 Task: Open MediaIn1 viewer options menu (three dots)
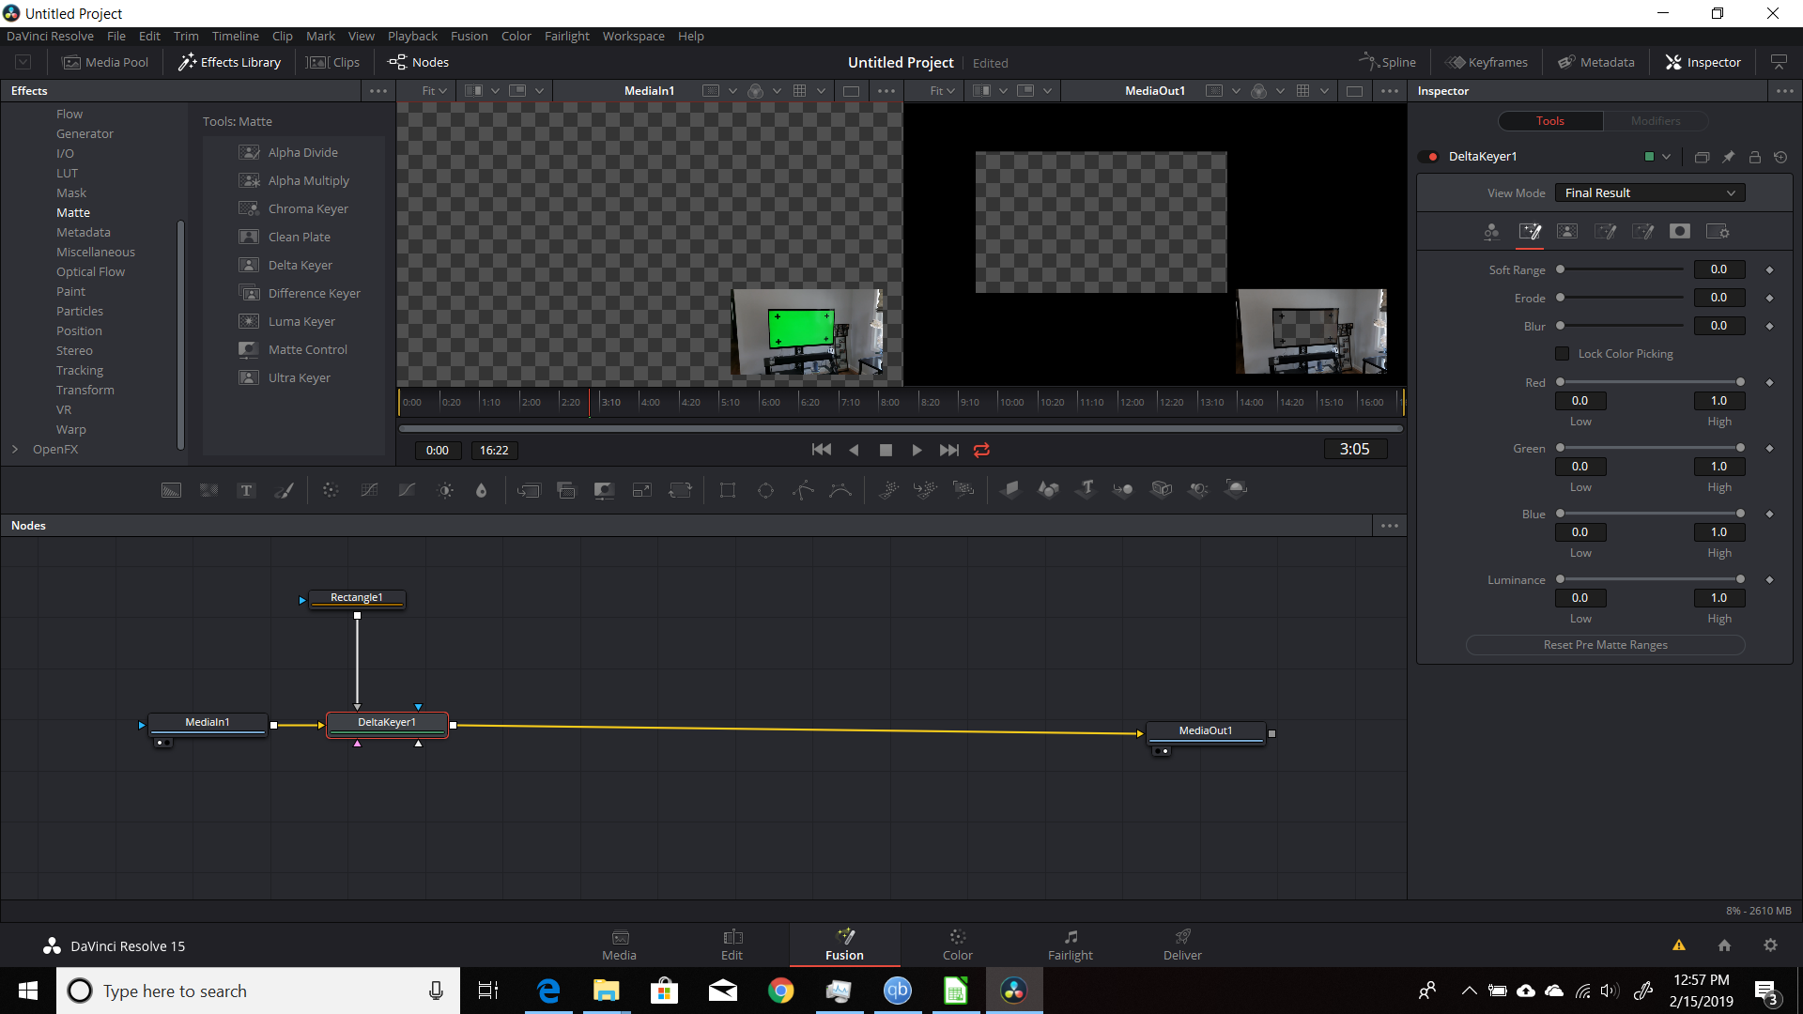[x=886, y=91]
